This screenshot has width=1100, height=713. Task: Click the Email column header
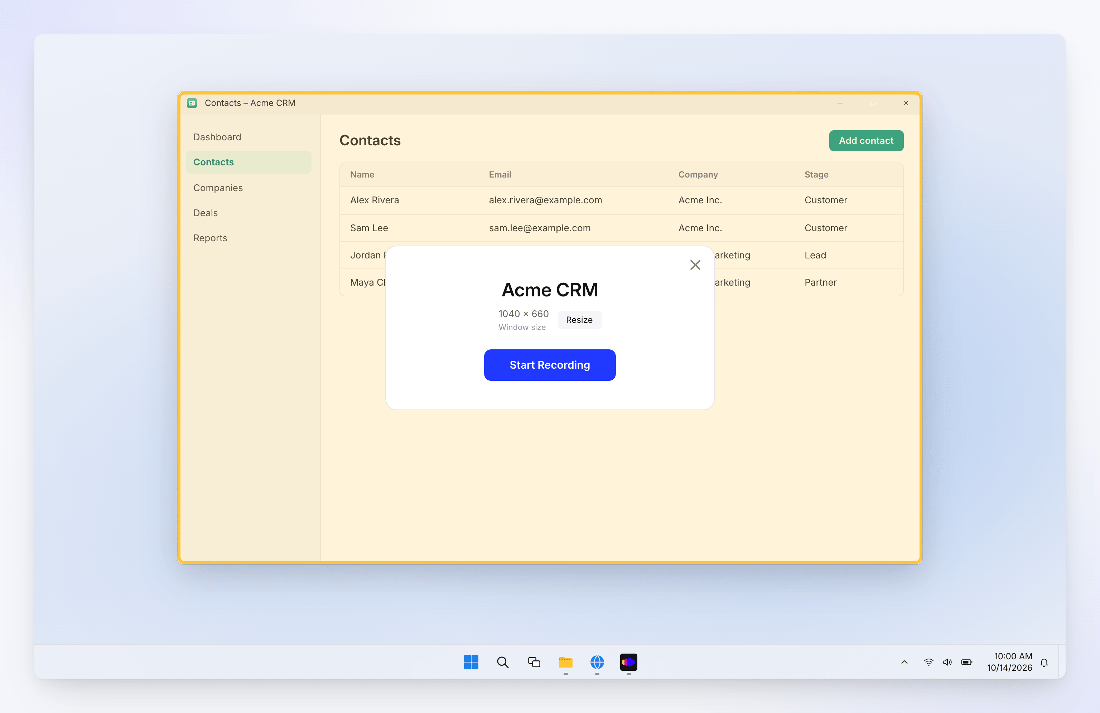[x=500, y=175]
